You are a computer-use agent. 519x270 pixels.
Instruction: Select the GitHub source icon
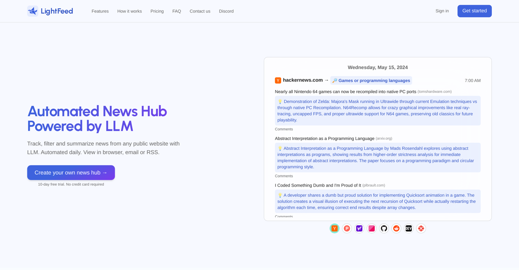tap(384, 229)
